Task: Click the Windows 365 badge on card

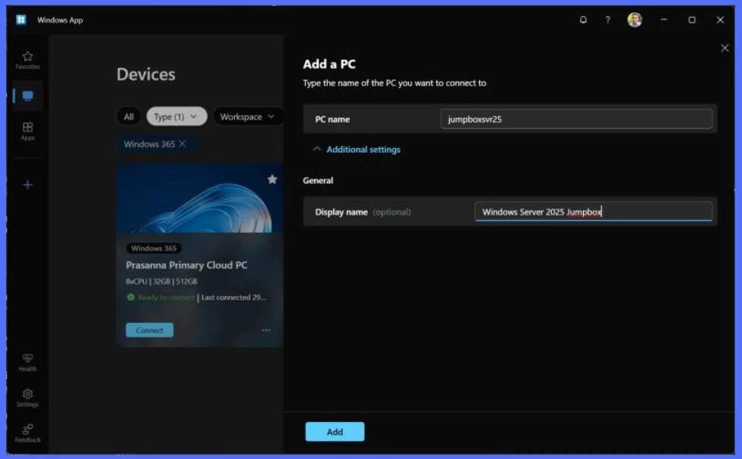Action: pos(153,248)
